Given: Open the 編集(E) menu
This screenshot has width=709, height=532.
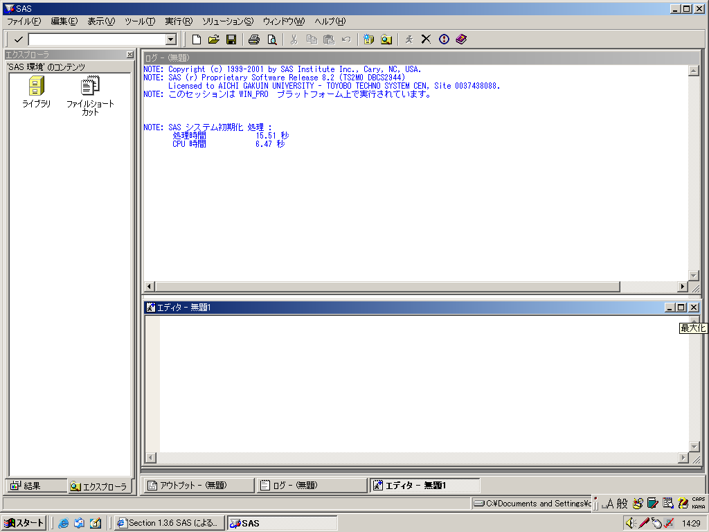Looking at the screenshot, I should (x=64, y=21).
